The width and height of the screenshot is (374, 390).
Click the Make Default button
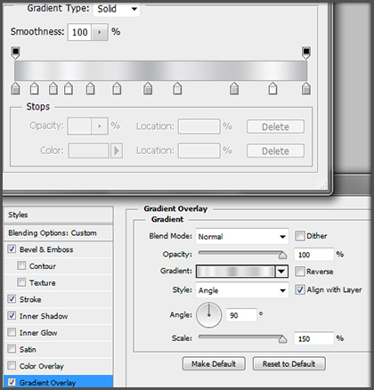214,363
